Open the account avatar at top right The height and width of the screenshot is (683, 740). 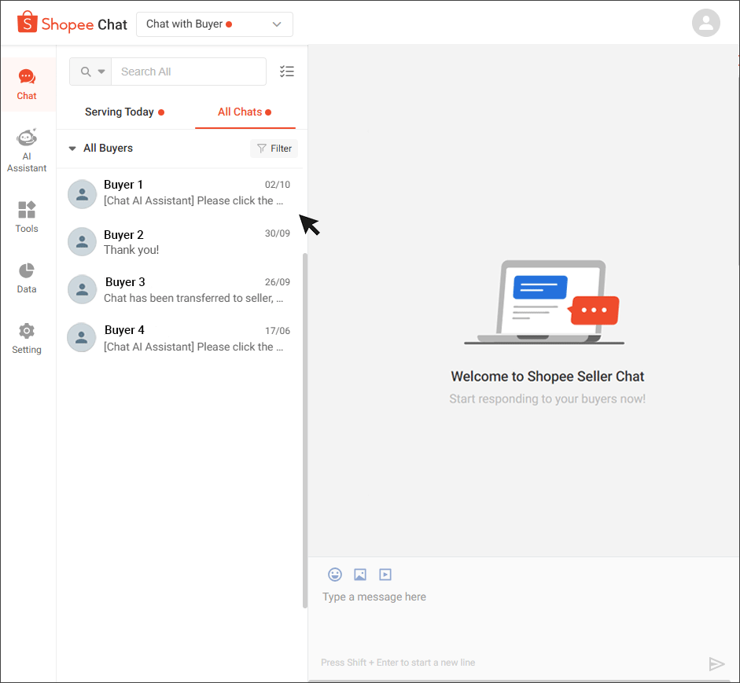pyautogui.click(x=705, y=23)
